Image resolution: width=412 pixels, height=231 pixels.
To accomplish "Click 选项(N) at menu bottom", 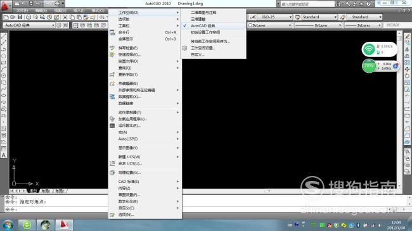I will pos(145,215).
